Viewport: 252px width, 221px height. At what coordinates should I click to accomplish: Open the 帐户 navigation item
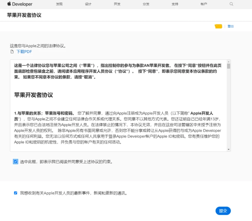point(204,4)
